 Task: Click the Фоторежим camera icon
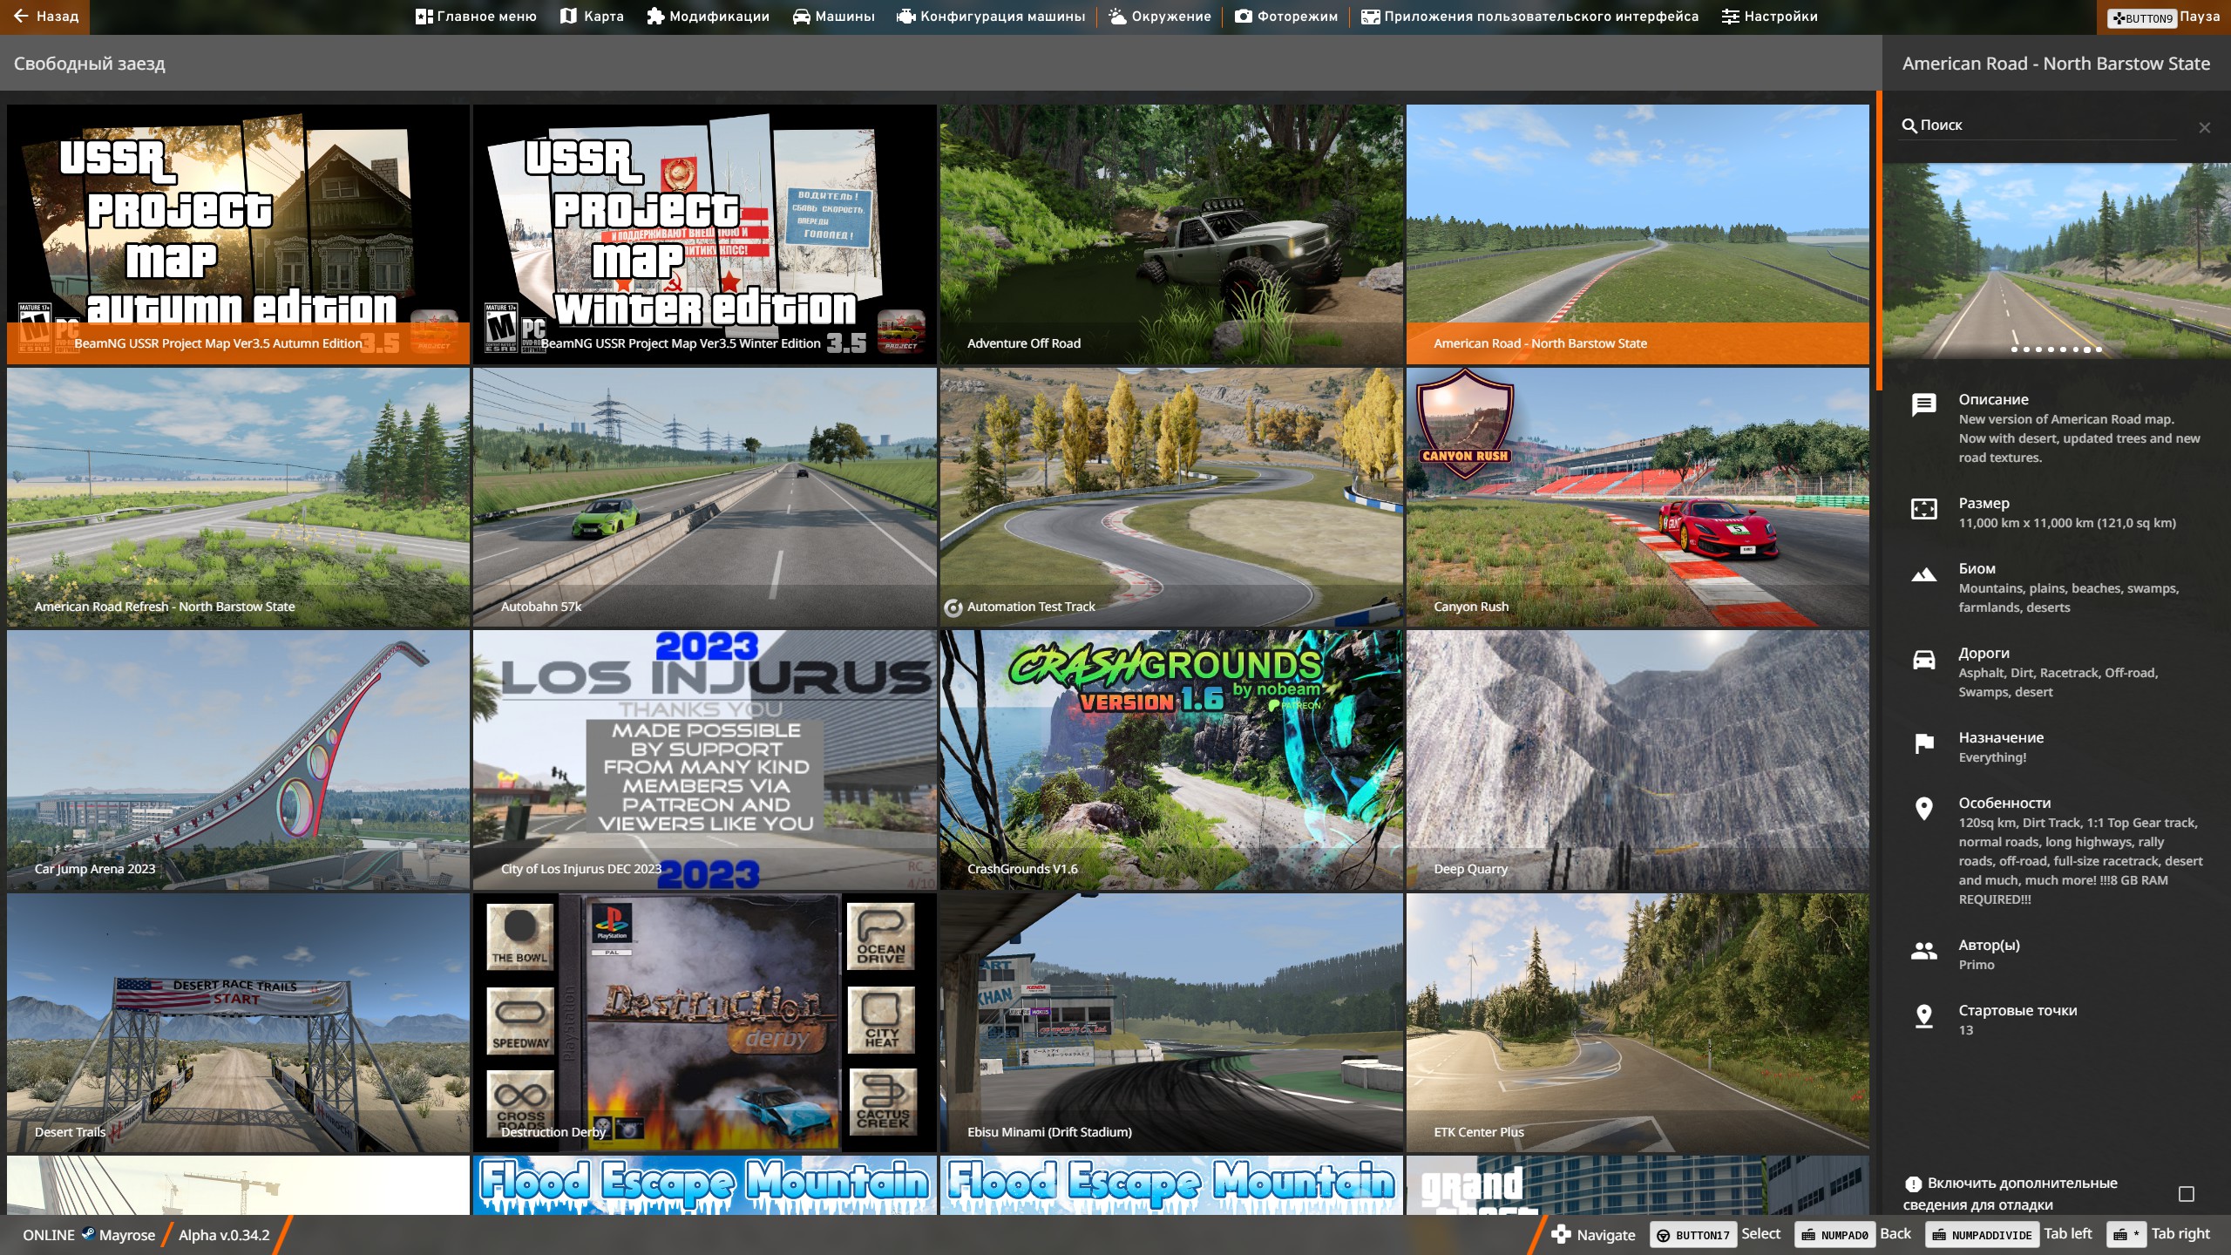click(1244, 17)
